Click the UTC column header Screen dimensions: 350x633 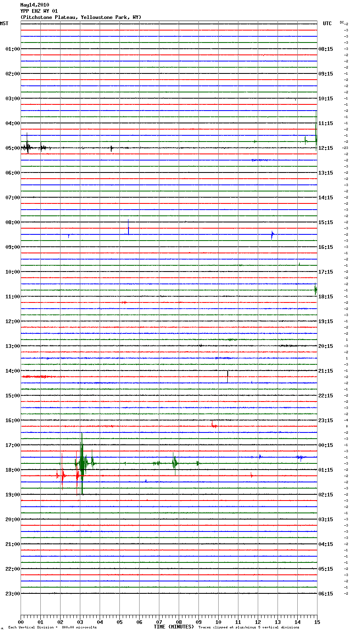click(327, 24)
